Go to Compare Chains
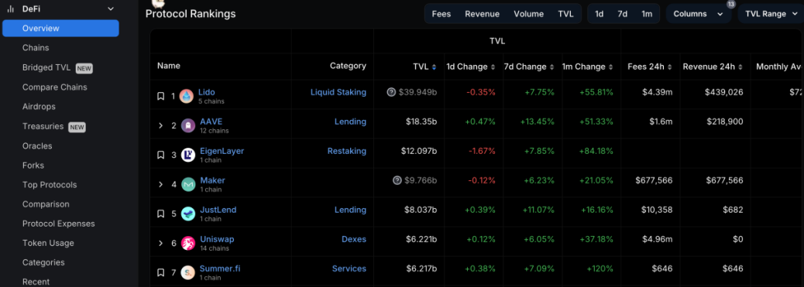 [54, 87]
